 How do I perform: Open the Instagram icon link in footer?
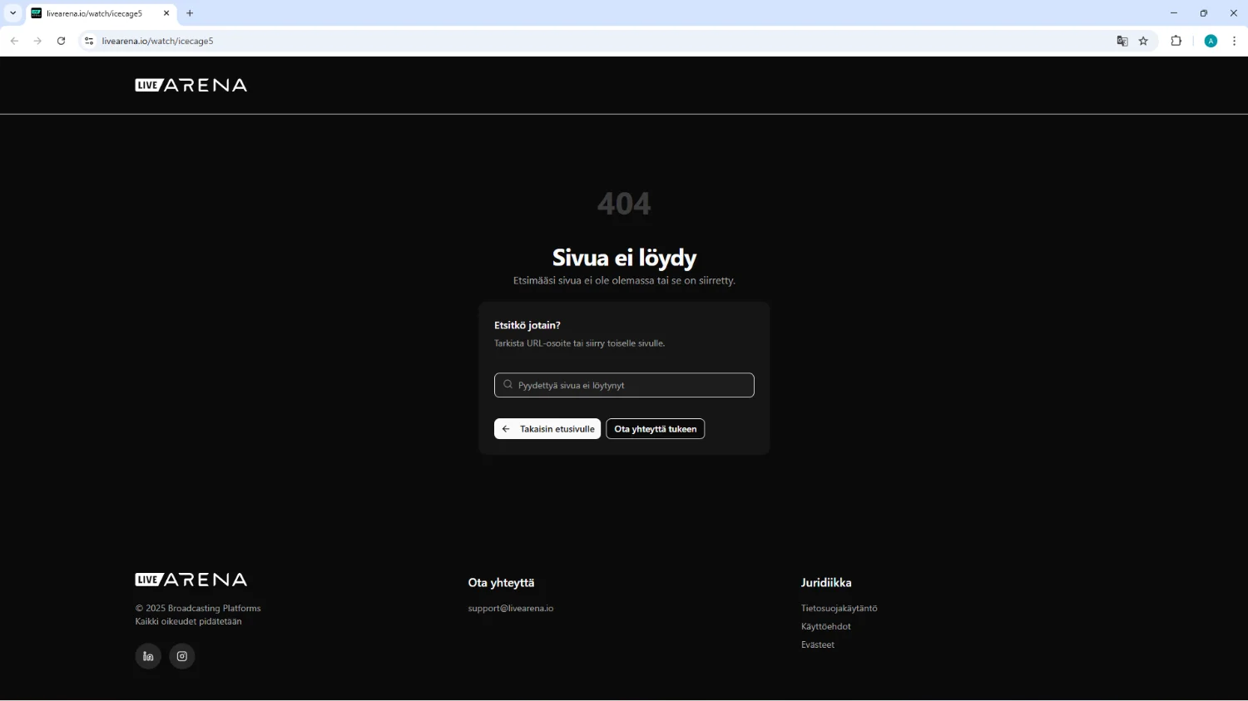[182, 656]
